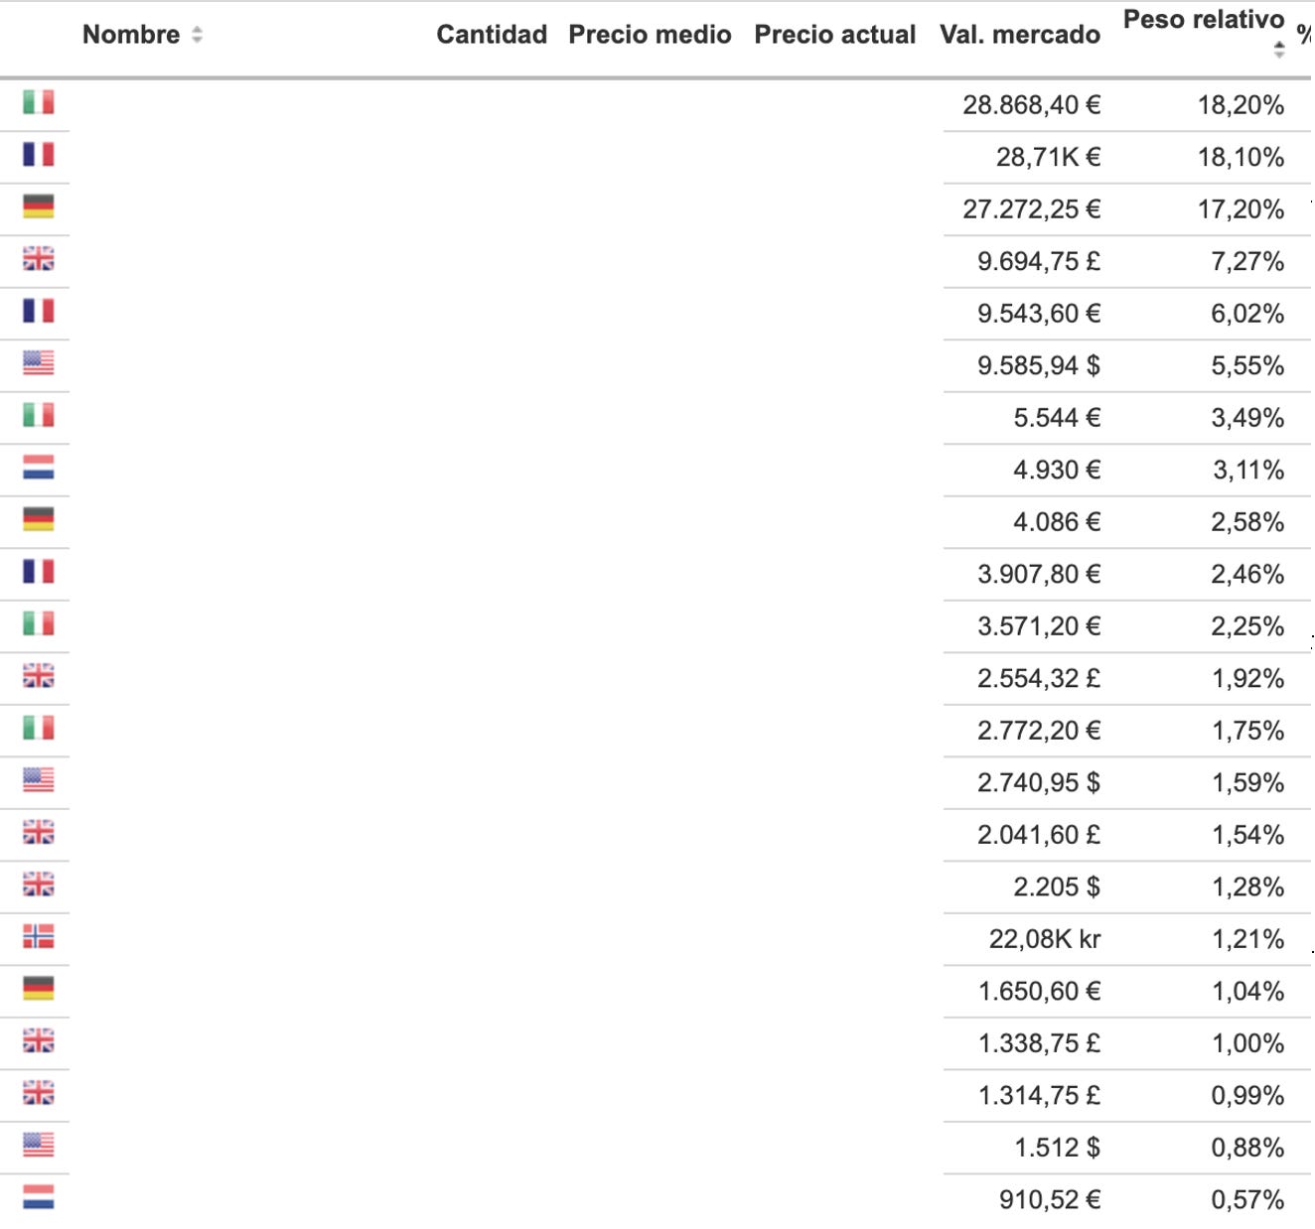Image resolution: width=1315 pixels, height=1229 pixels.
Task: Click the Italian flag in the 28.868,40 € row
Action: click(x=39, y=102)
